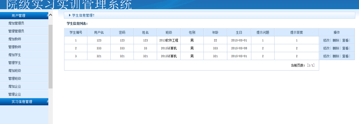Viewport: 359px width, 124px height.
Task: Open 增加管理员 in sidebar
Action: click(16, 23)
